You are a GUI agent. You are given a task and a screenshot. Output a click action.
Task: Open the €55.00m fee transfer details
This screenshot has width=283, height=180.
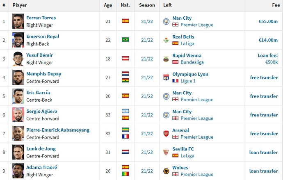pos(268,21)
